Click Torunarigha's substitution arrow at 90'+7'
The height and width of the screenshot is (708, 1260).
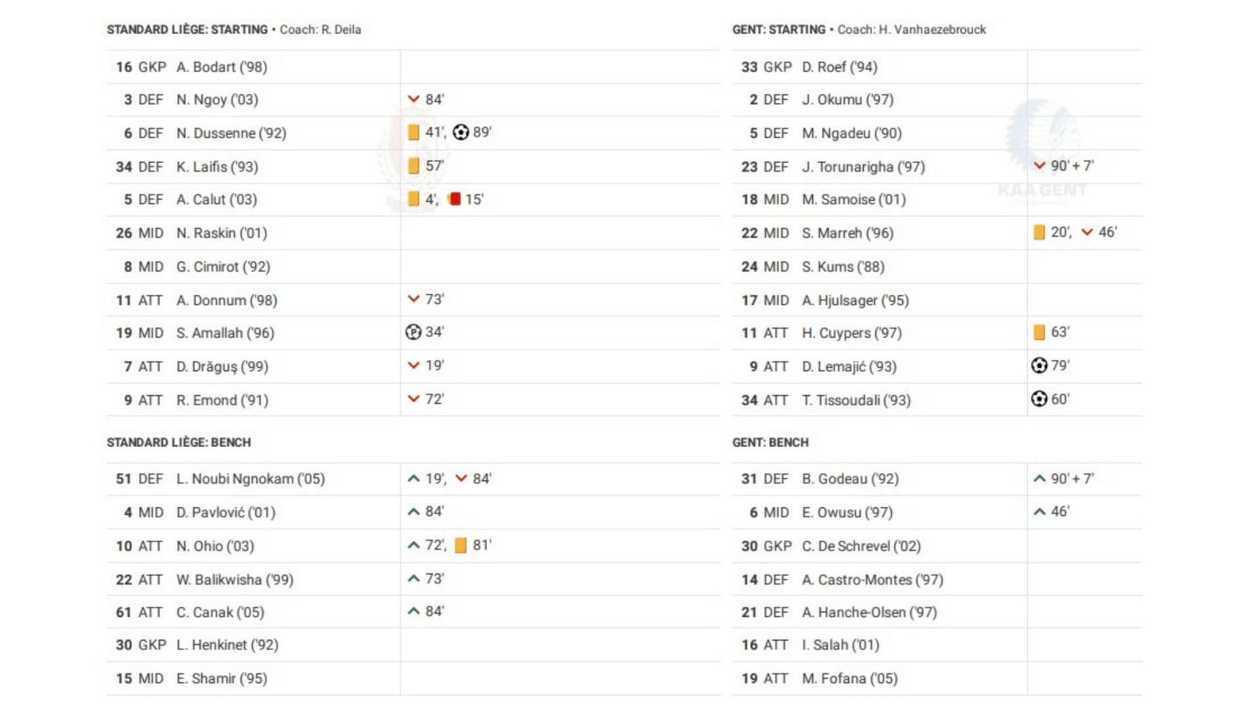(x=1039, y=165)
